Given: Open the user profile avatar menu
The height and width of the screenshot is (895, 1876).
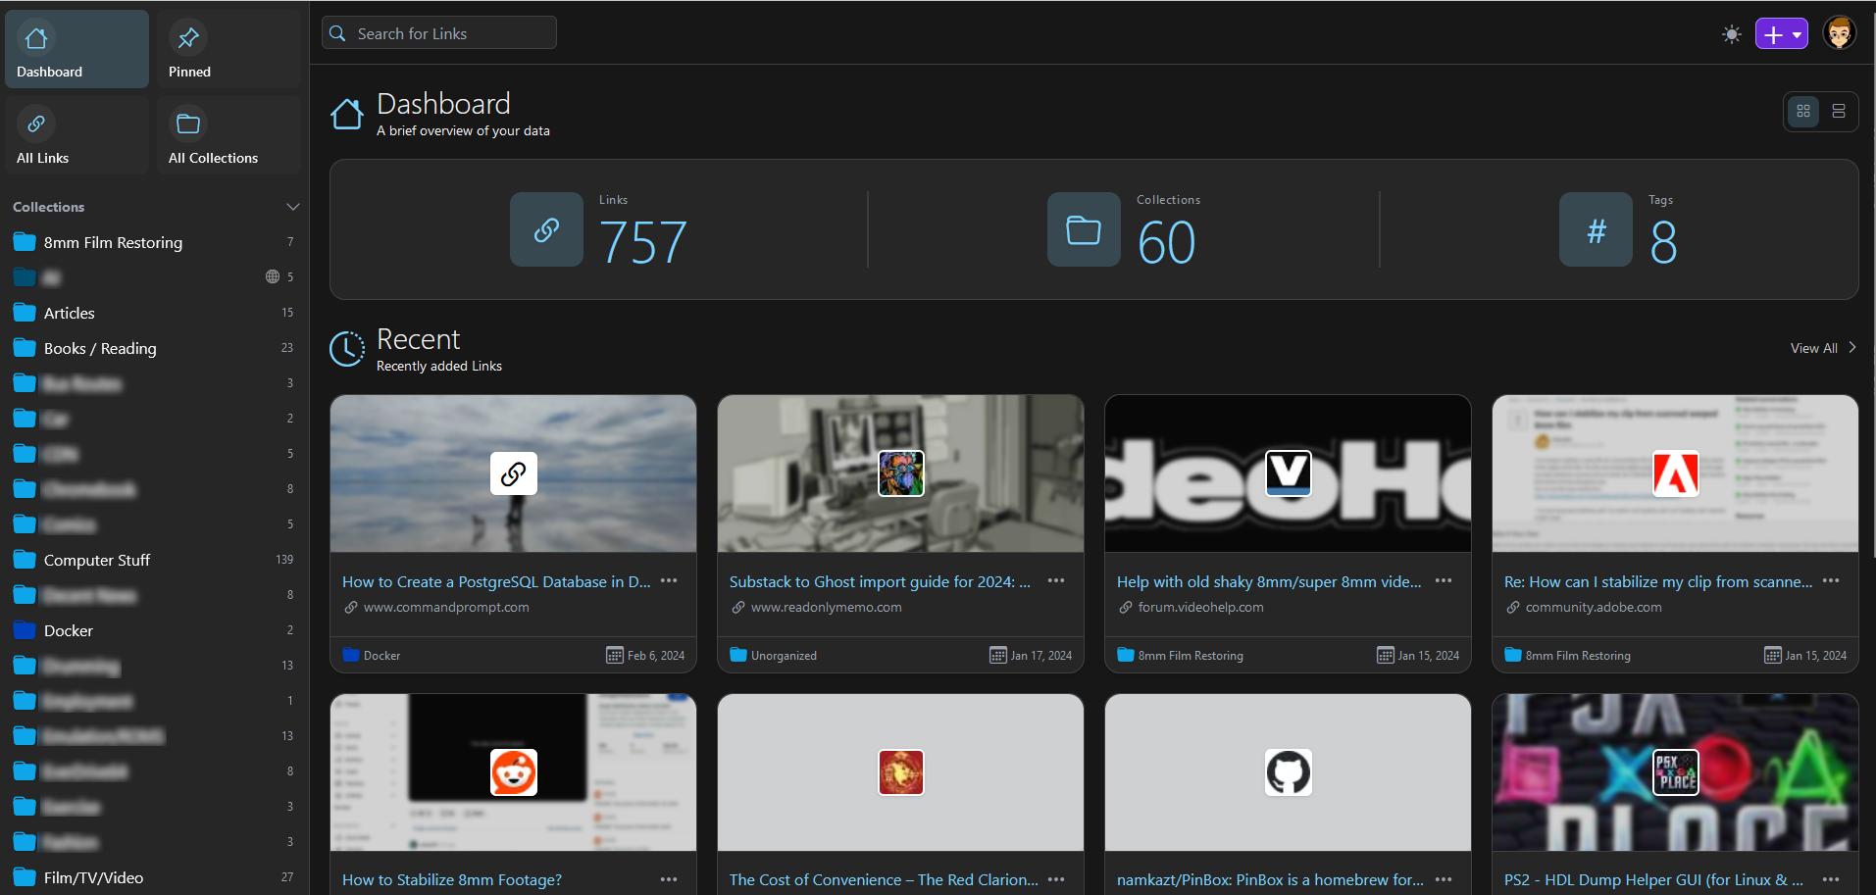Looking at the screenshot, I should (1840, 33).
